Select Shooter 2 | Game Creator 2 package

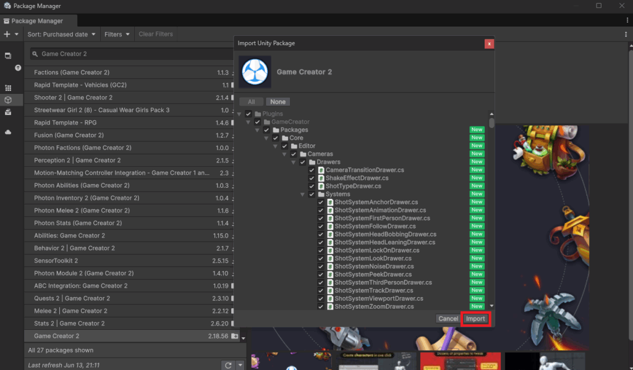click(x=129, y=98)
